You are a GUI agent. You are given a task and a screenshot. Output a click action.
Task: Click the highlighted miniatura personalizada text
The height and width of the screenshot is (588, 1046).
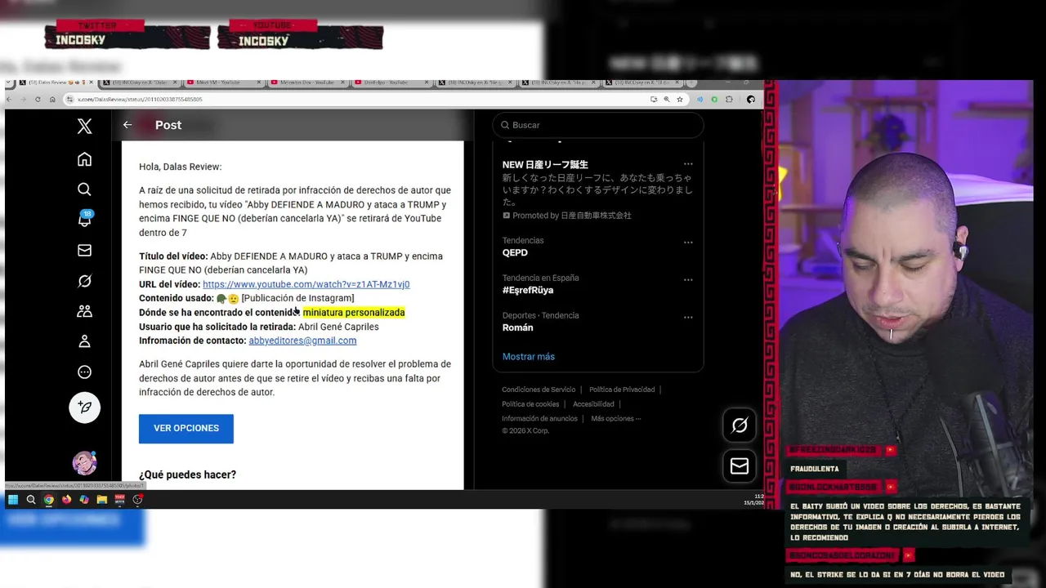click(x=354, y=313)
